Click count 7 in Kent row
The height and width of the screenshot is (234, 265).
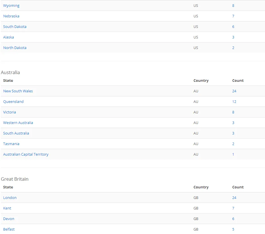pyautogui.click(x=233, y=208)
